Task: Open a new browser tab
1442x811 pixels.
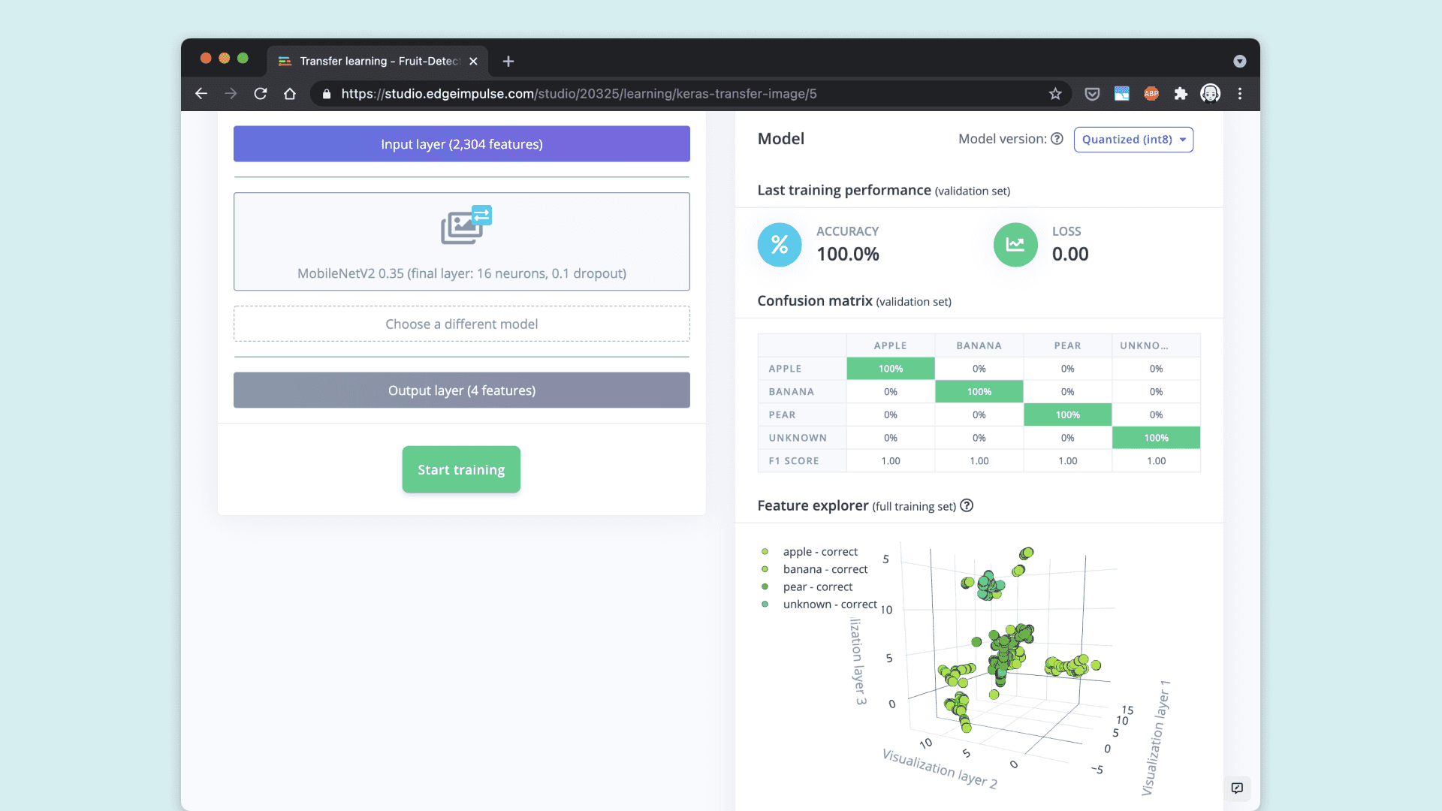Action: pyautogui.click(x=508, y=62)
